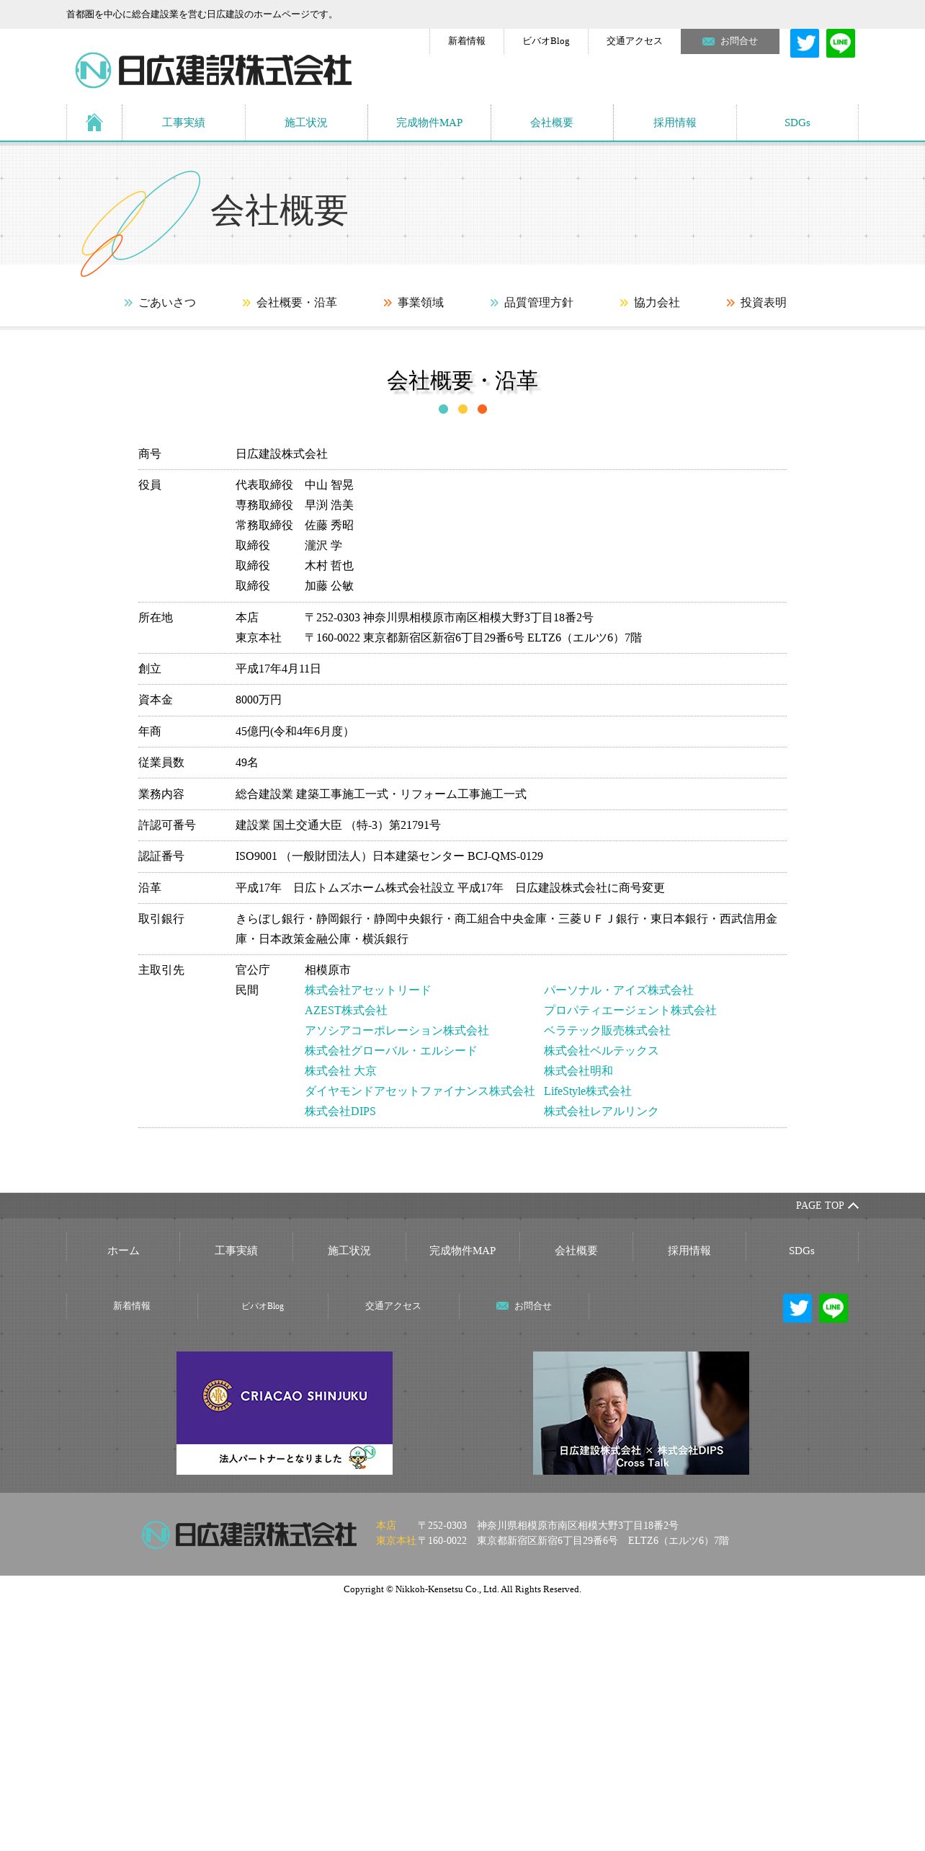Go to the 品質管理方針 sub-page
The image size is (925, 1851).
[532, 303]
